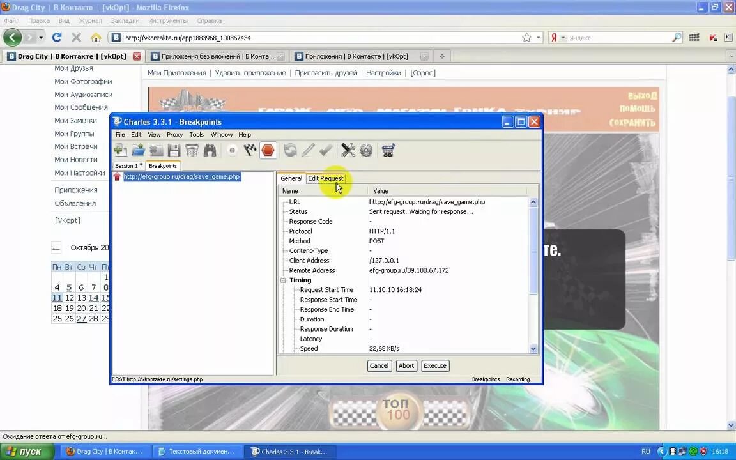This screenshot has width=736, height=460.
Task: Switch to Текстовый документ taskbar item
Action: pyautogui.click(x=199, y=452)
